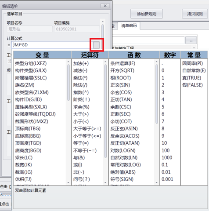Select variable 体积(TJ)
Viewport: 209px width, 211px height.
click(x=23, y=179)
